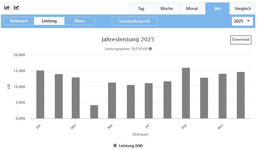Switch to line chart view icon
The image size is (258, 150).
16,8
